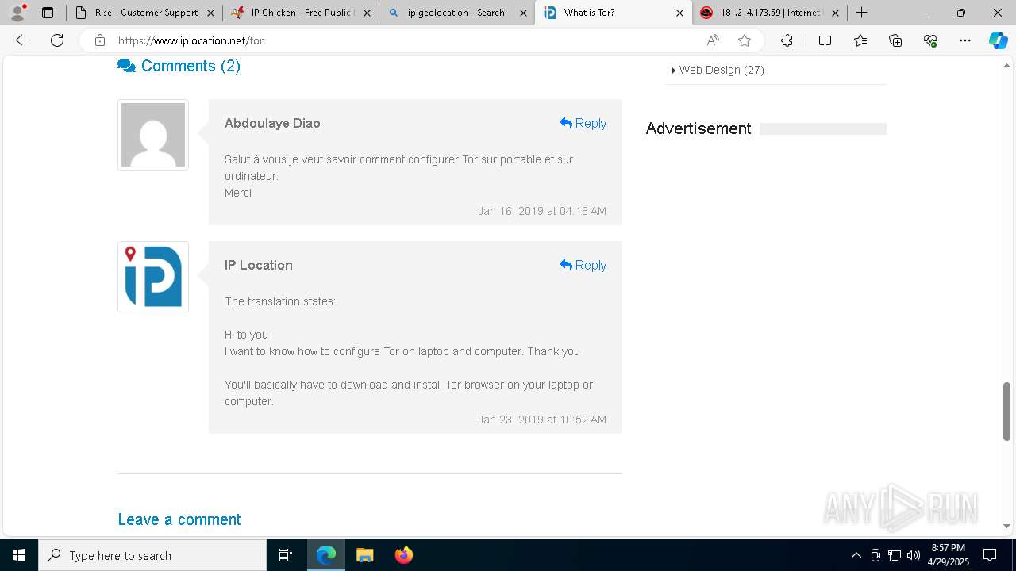Switch to Rise - Customer Support tab
The image size is (1016, 571).
[x=144, y=13]
